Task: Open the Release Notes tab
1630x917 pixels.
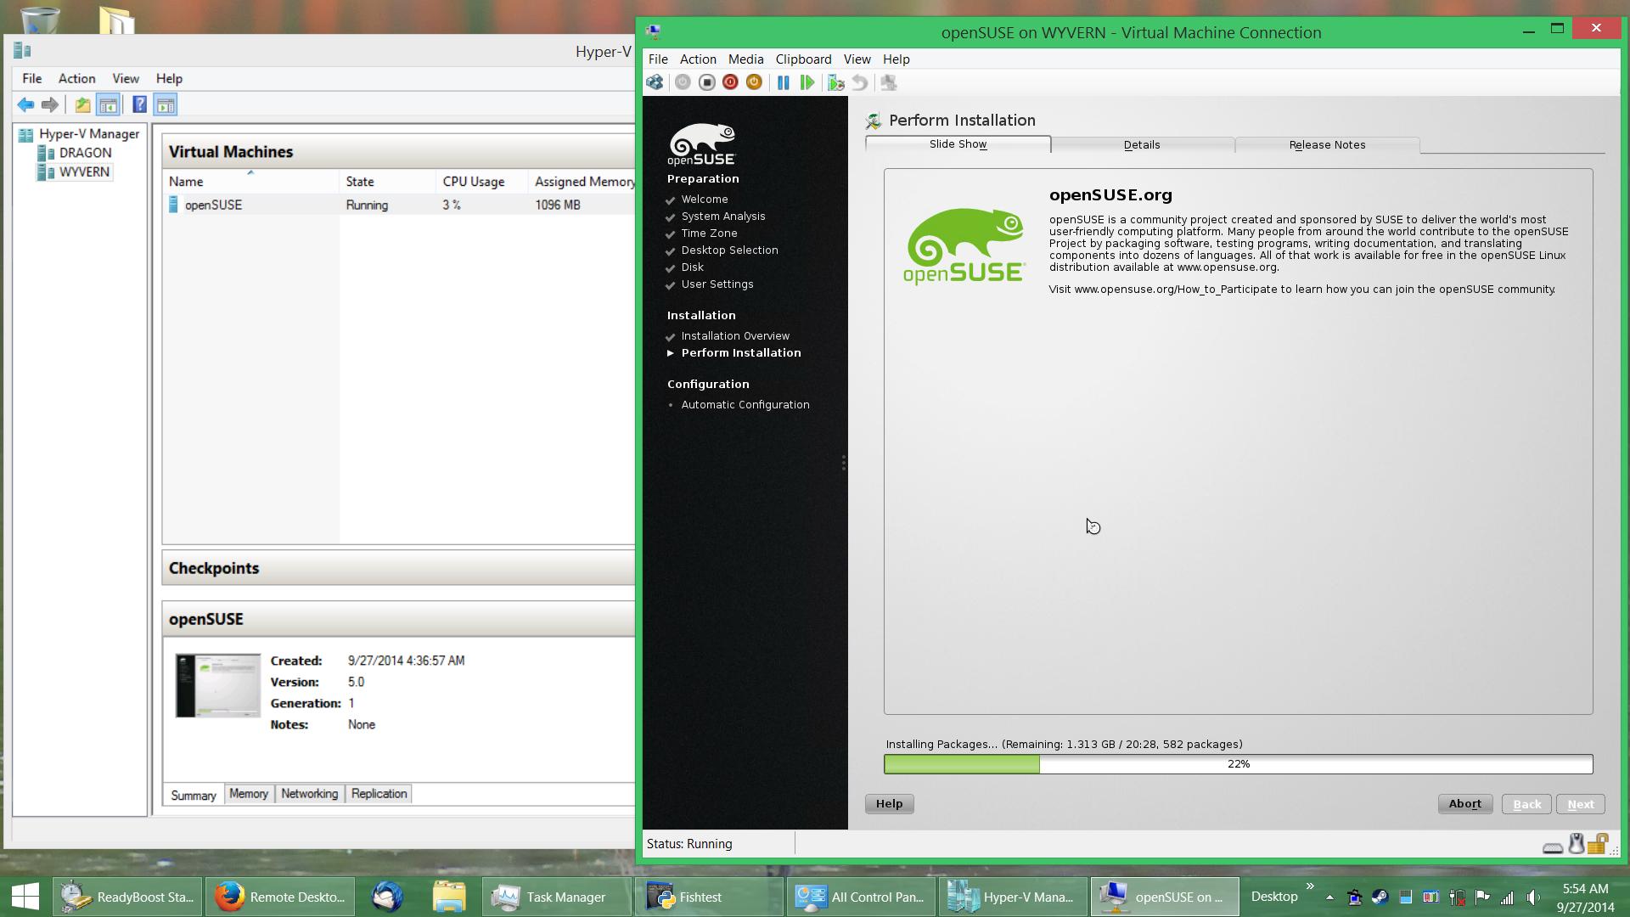Action: click(1327, 145)
